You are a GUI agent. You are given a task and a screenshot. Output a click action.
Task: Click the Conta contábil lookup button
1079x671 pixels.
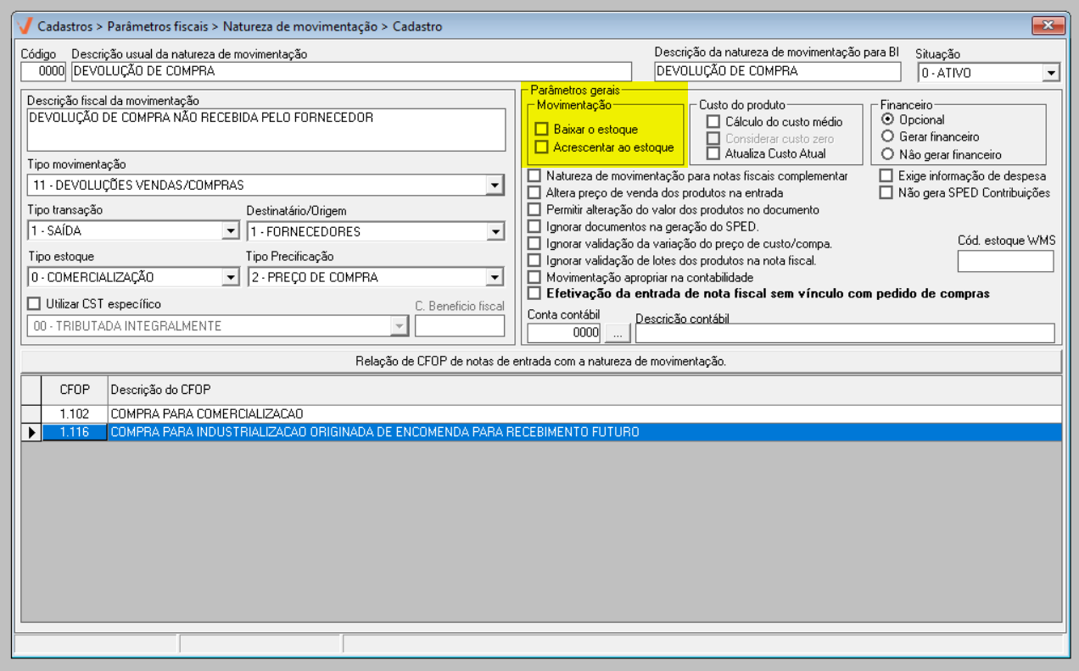618,334
